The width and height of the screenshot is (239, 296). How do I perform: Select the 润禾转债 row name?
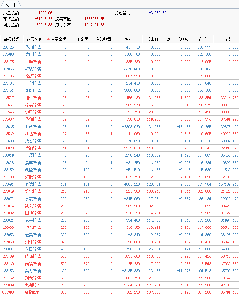coord(33,278)
